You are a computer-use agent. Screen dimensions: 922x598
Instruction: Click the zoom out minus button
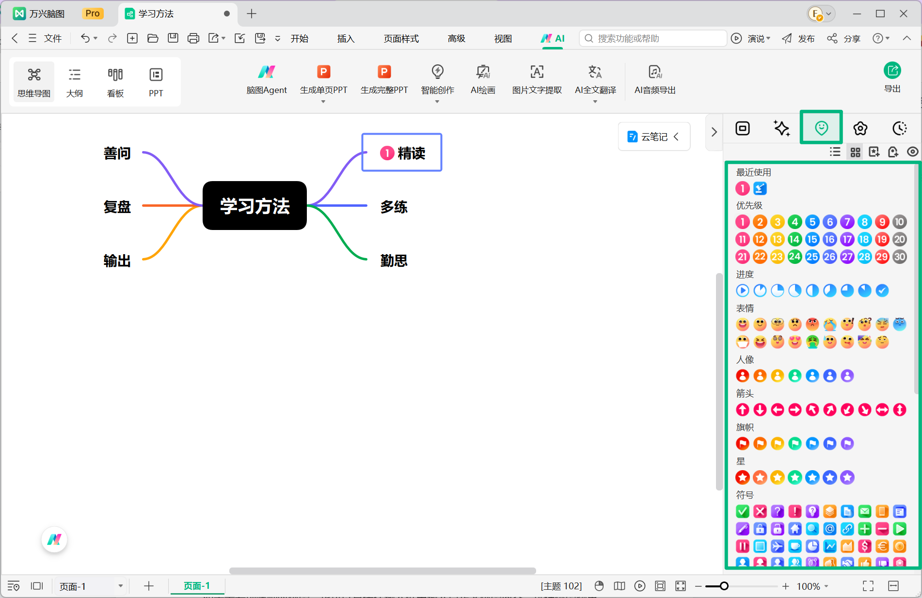click(698, 586)
